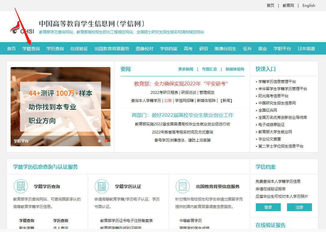Open the 学信档案 sidebar heading
This screenshot has width=326, height=232.
pos(265,167)
